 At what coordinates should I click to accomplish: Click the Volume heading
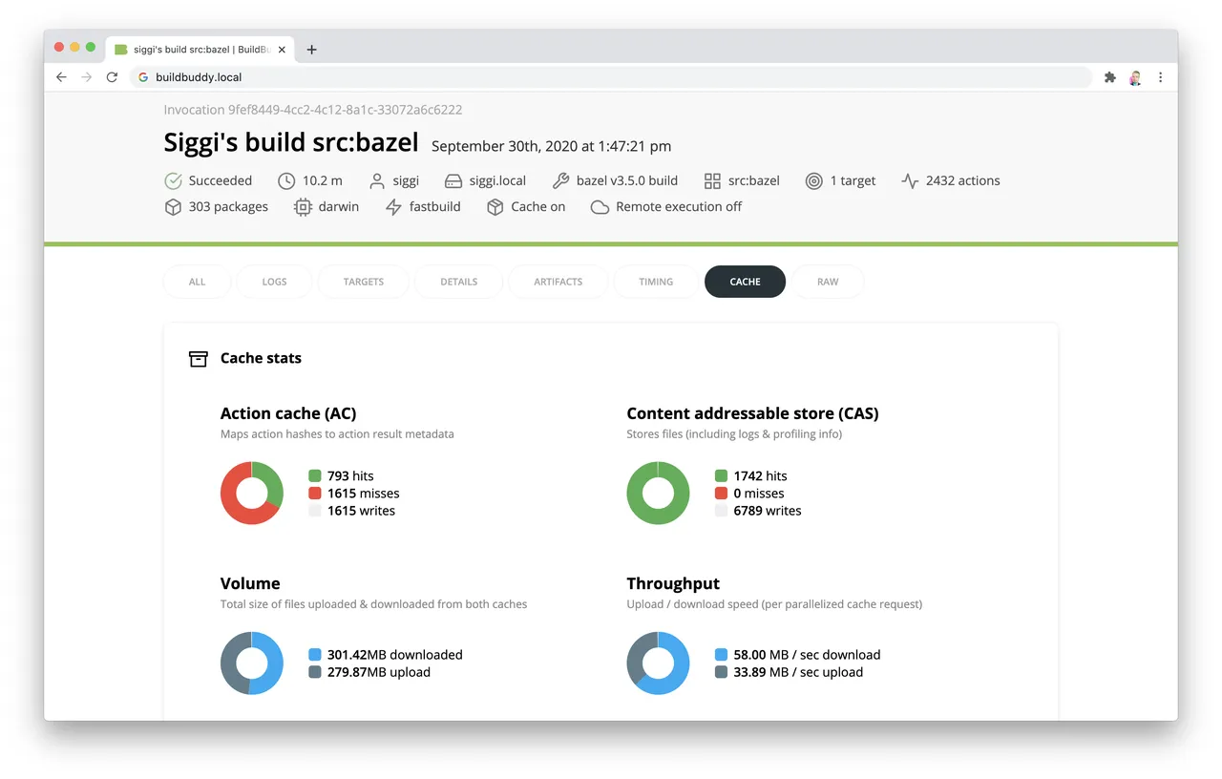[x=250, y=583]
